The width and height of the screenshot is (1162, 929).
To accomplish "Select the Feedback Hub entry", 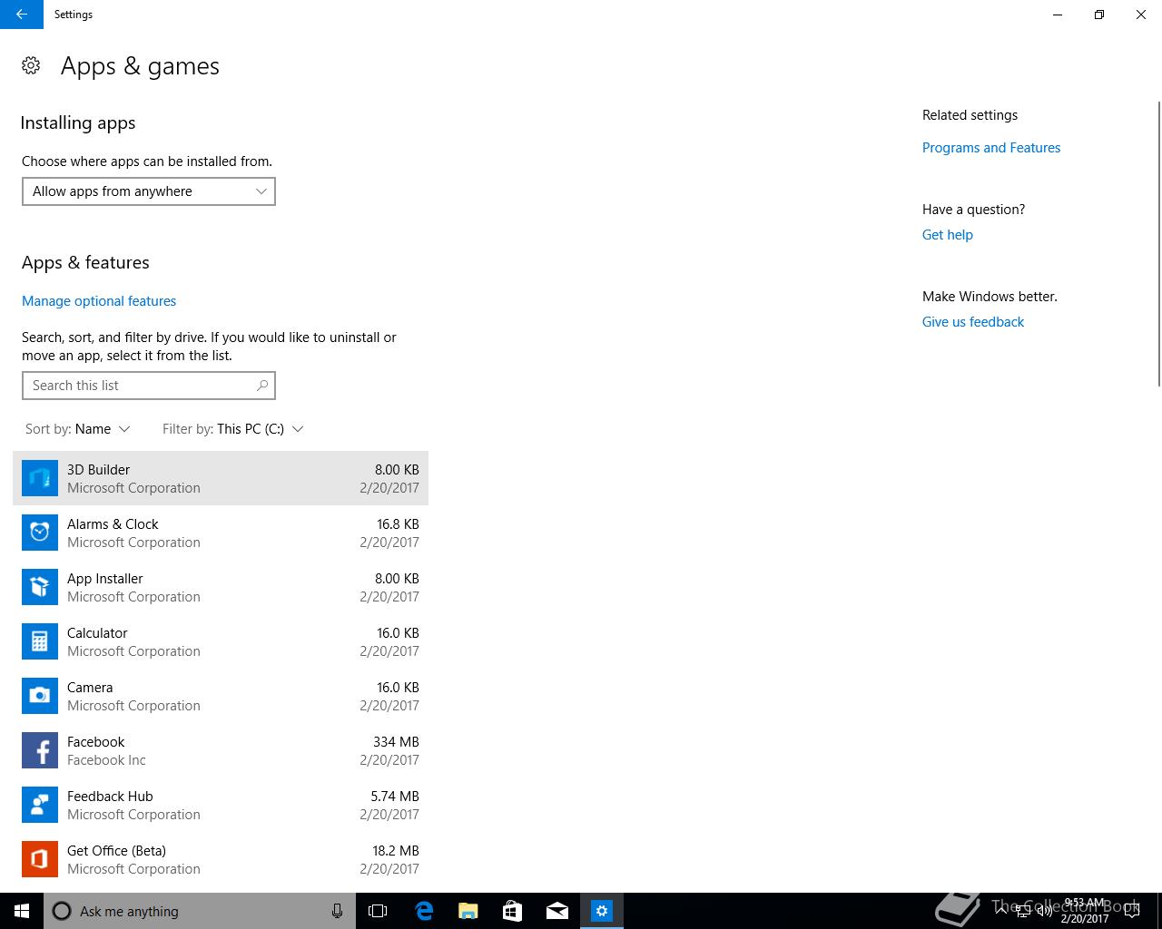I will click(x=221, y=805).
